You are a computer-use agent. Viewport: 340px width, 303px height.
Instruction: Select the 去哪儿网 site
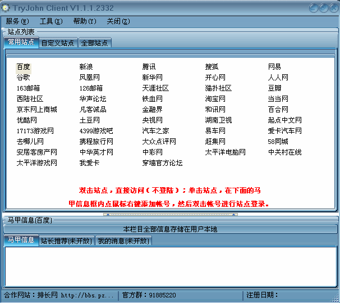point(30,142)
